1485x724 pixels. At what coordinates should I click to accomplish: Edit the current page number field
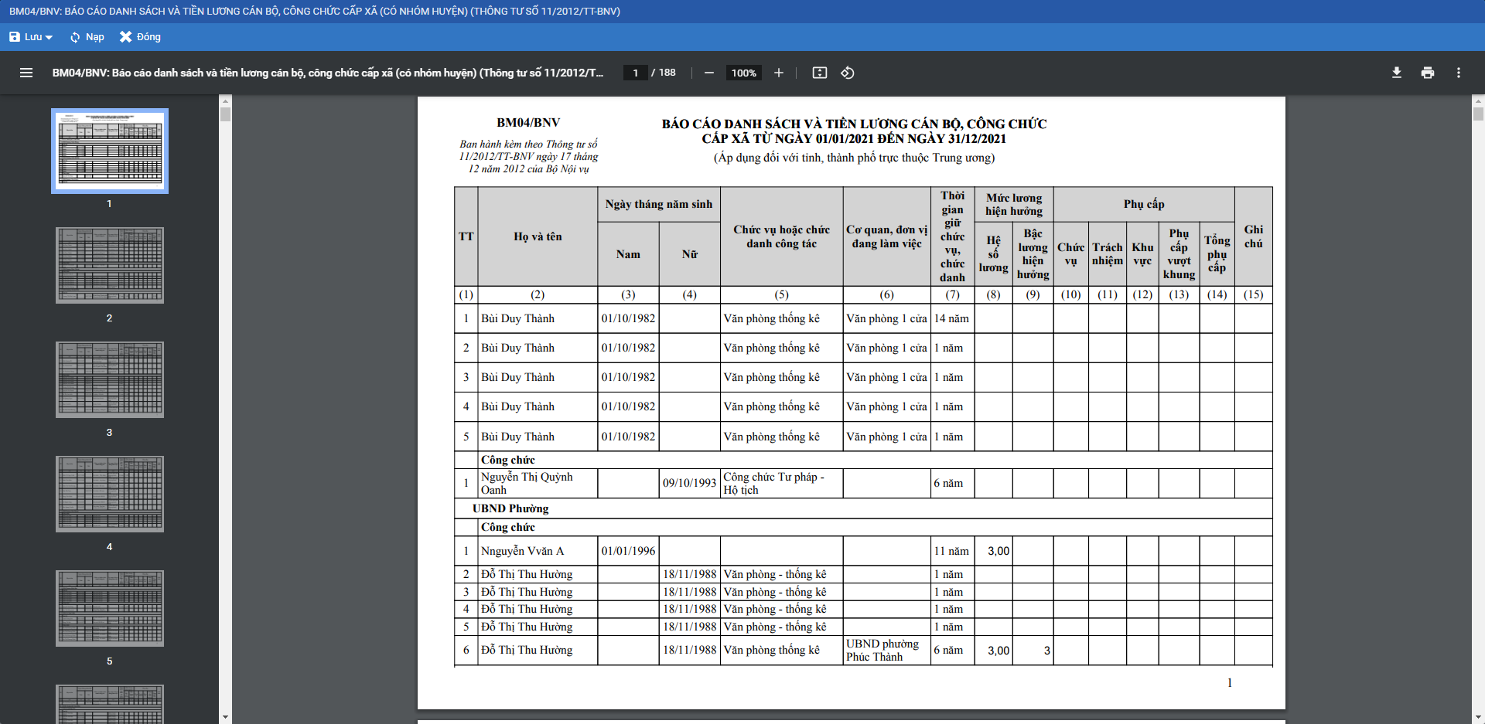coord(635,73)
